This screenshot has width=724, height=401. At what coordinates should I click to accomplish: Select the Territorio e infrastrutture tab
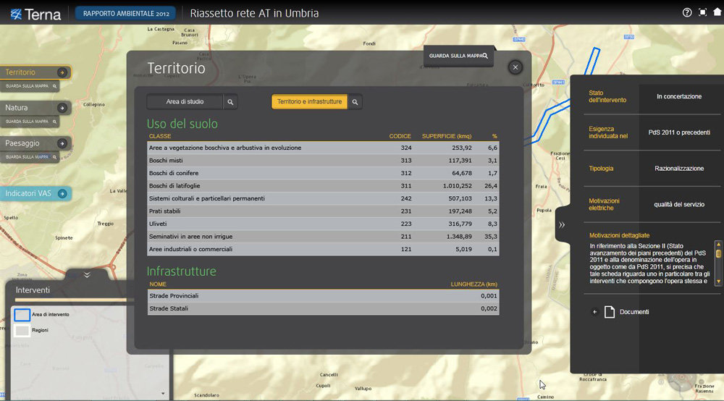(x=309, y=103)
